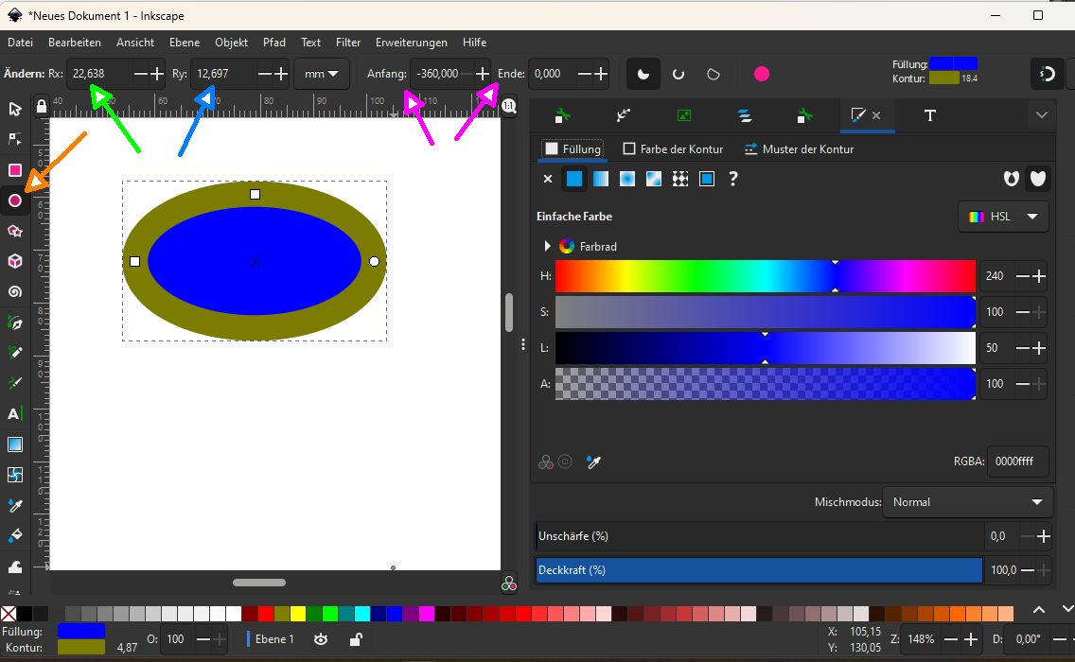The image size is (1075, 662).
Task: Click the Anfang angle input field
Action: (x=439, y=74)
